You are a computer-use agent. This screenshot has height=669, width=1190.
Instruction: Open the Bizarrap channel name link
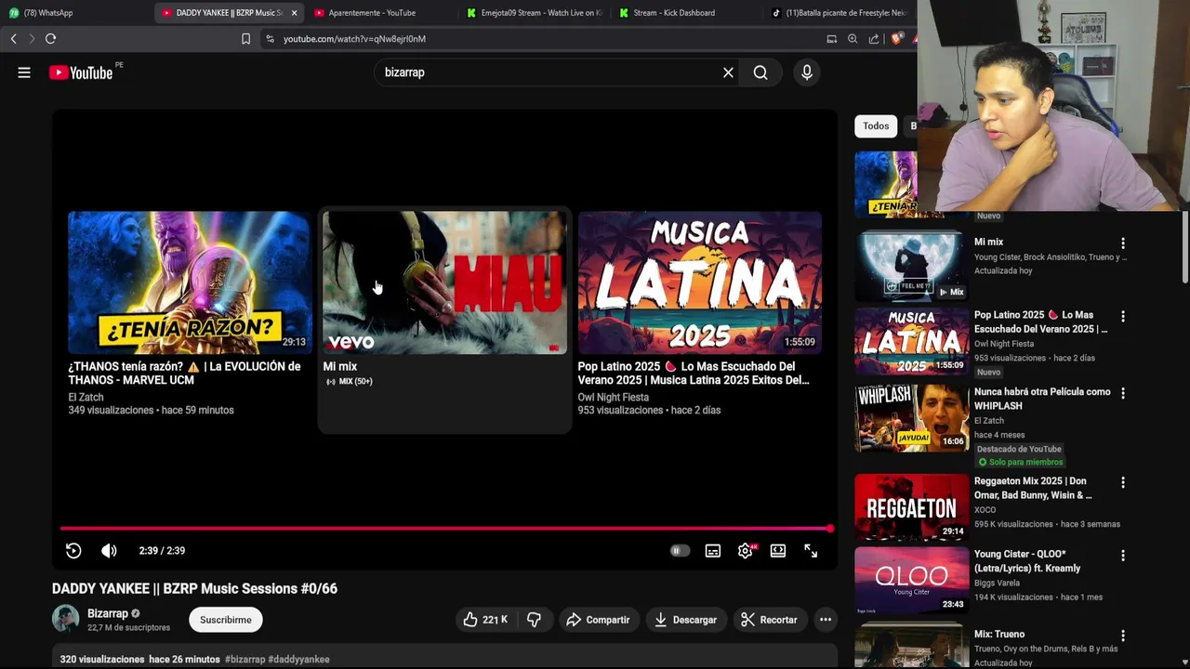pos(108,613)
